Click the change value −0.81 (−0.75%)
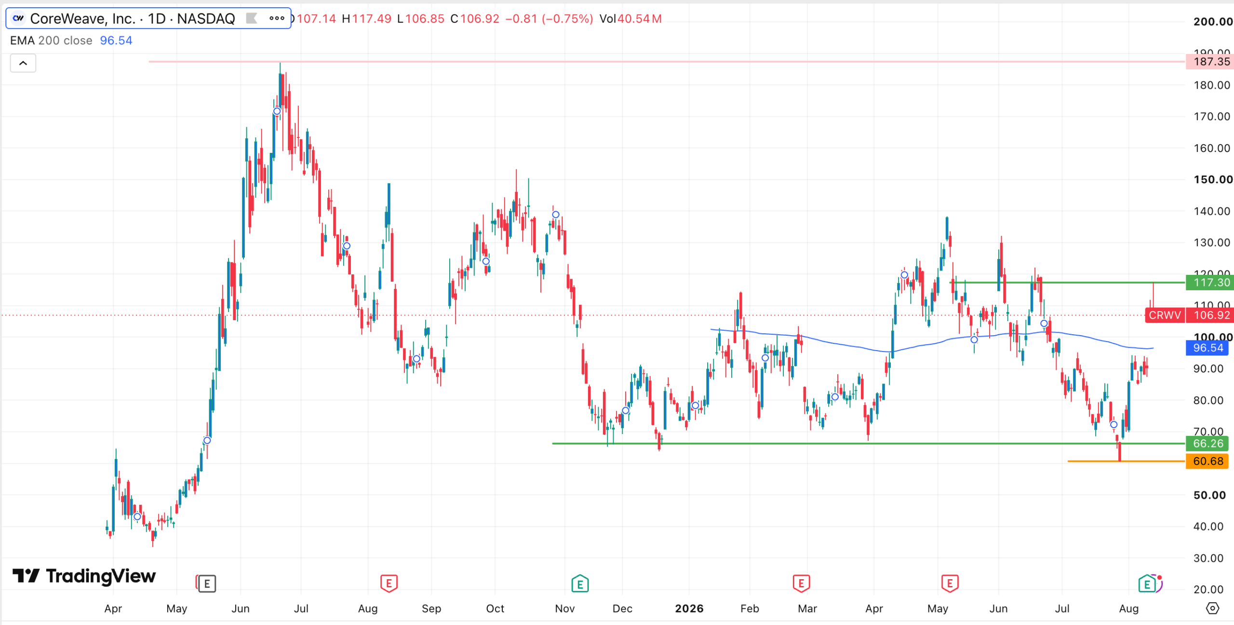 pos(549,19)
